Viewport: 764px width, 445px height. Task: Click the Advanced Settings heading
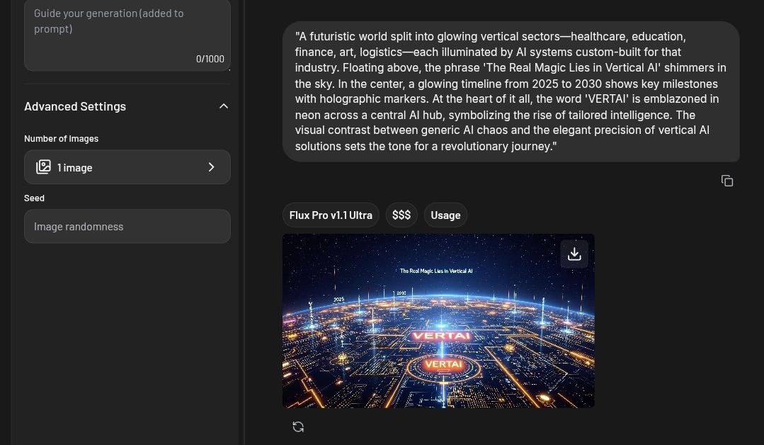tap(75, 106)
